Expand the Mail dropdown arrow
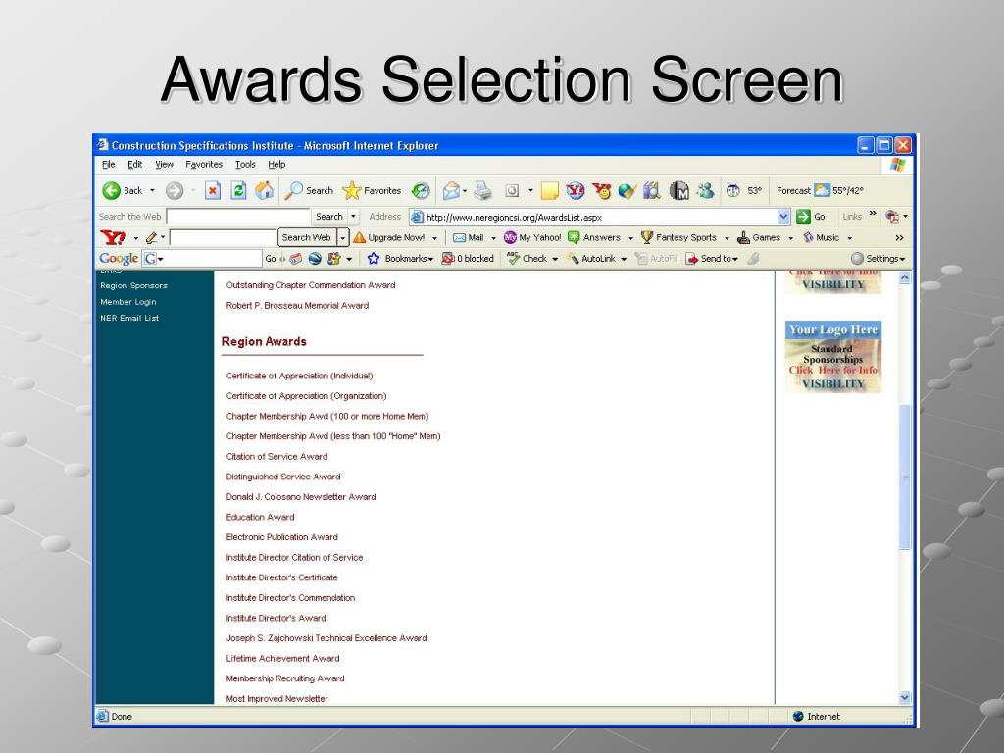This screenshot has width=1004, height=753. coord(494,238)
